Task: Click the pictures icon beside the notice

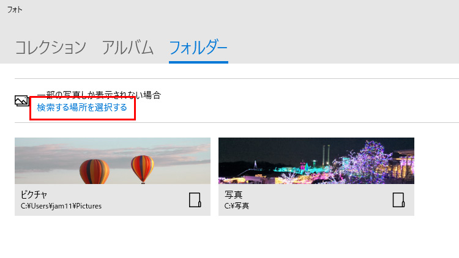Action: tap(22, 101)
